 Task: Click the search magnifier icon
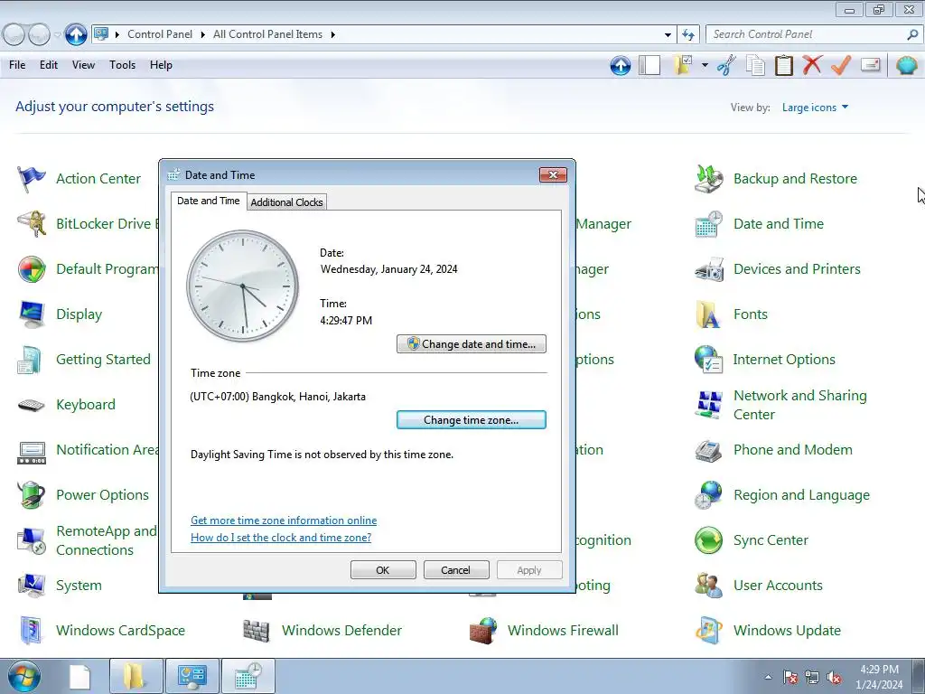(912, 34)
